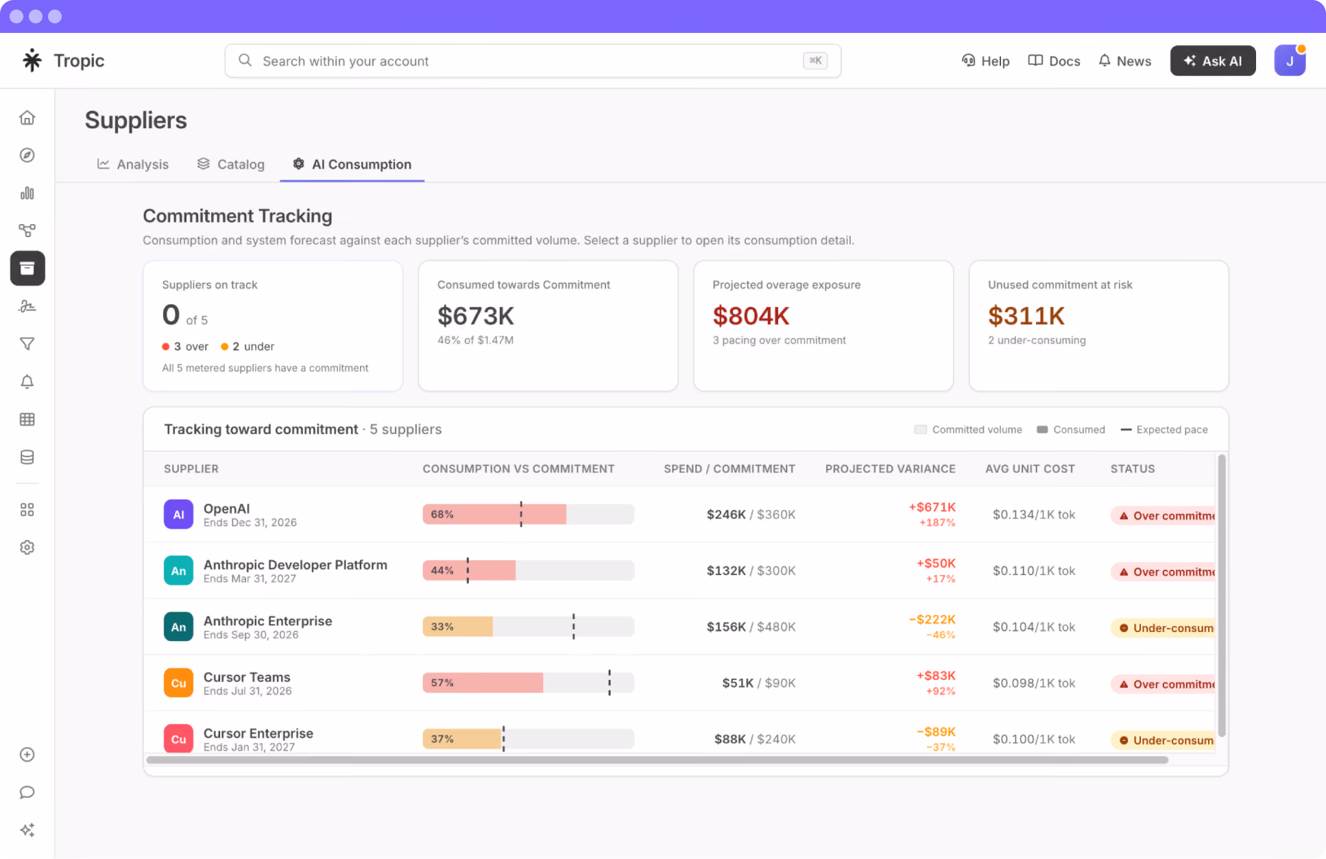Open the chat bubble icon in sidebar

(27, 793)
